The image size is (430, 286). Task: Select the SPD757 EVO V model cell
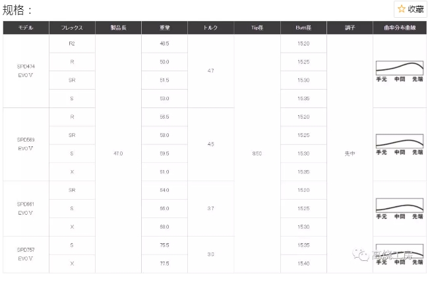pos(26,254)
